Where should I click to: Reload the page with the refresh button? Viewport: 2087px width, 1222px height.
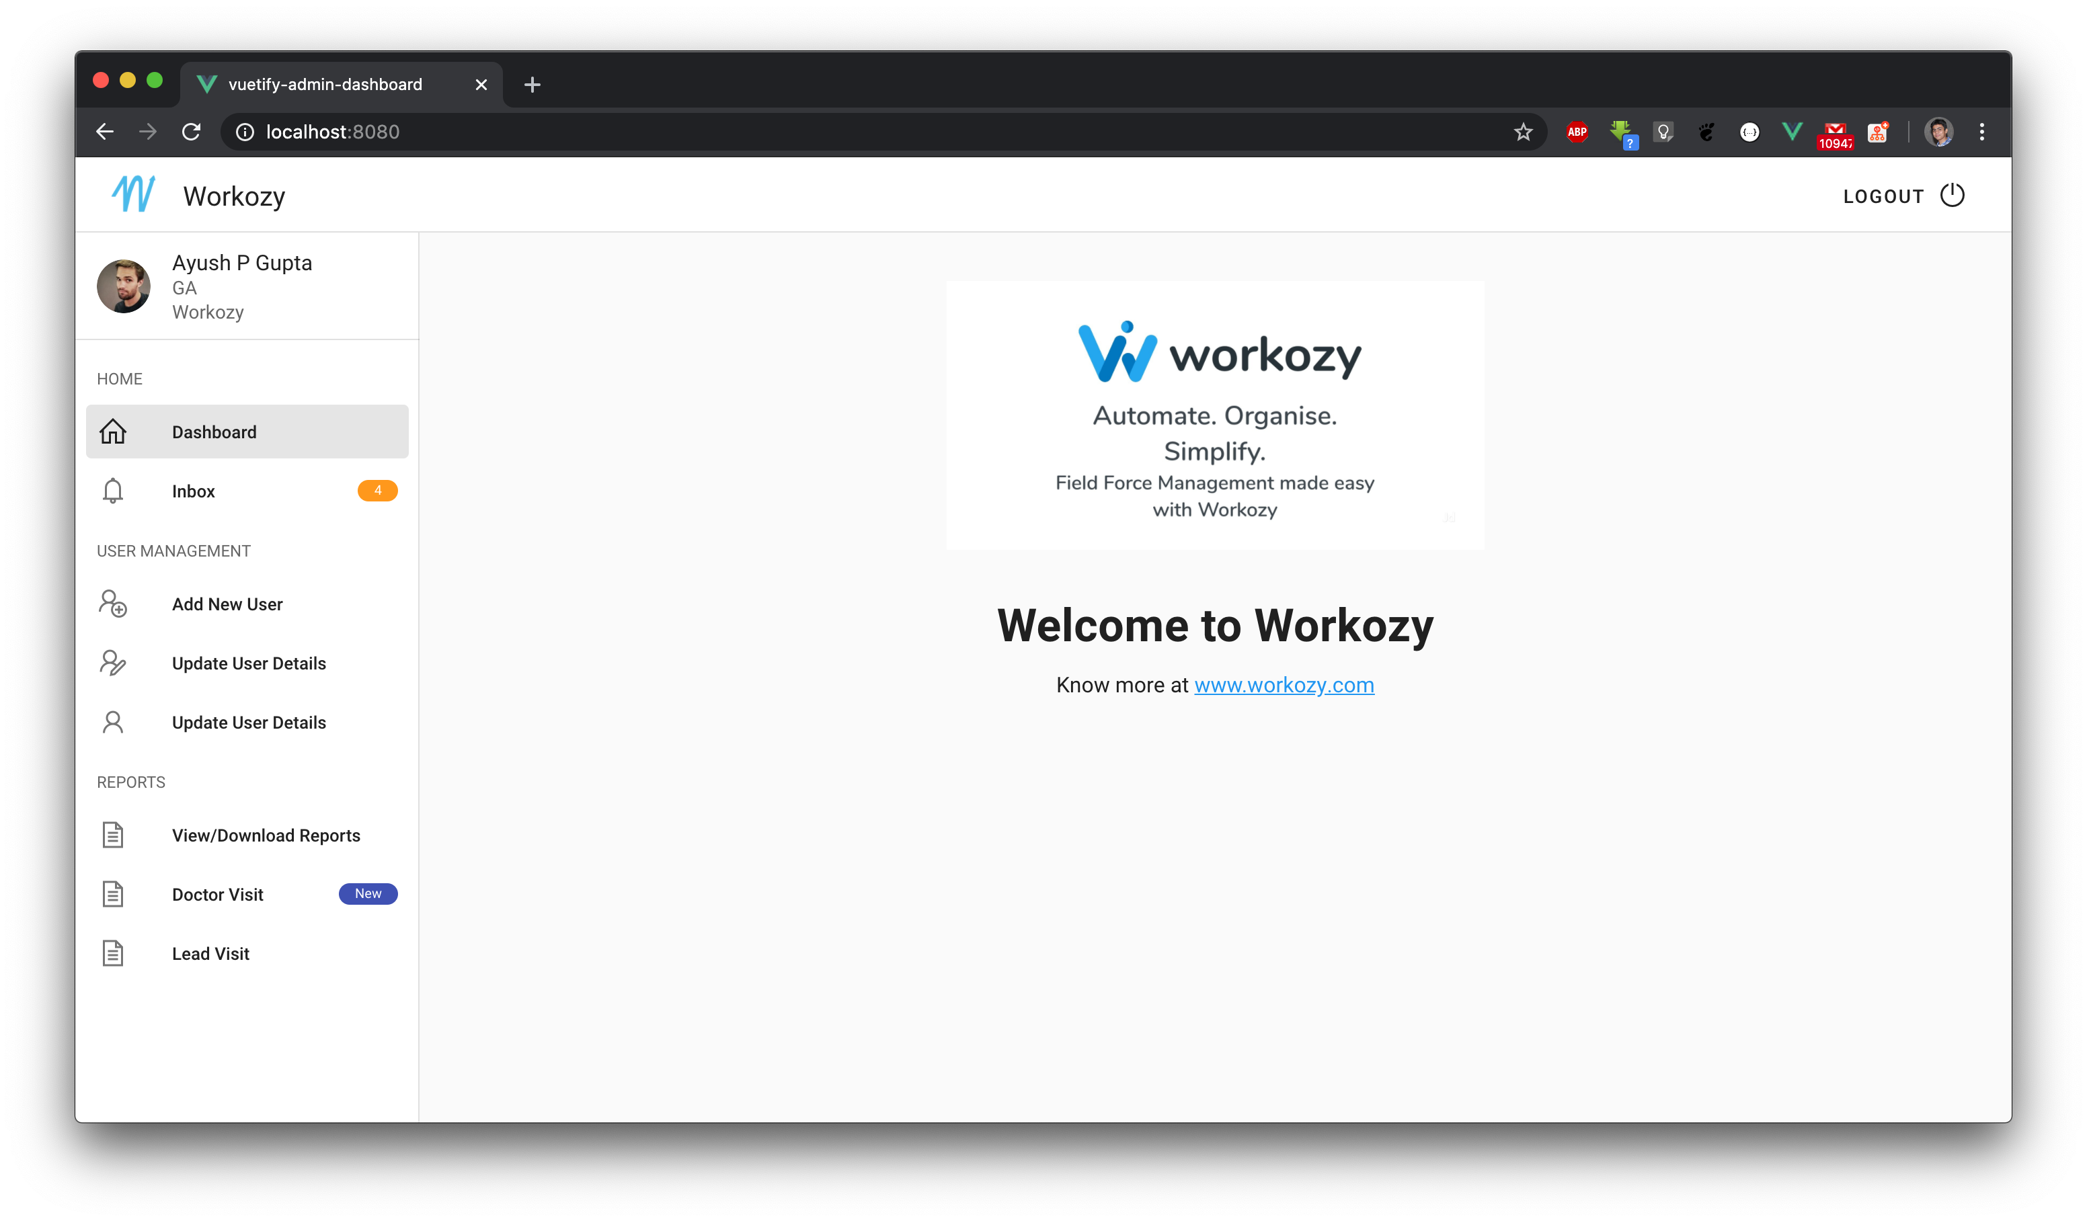coord(192,132)
